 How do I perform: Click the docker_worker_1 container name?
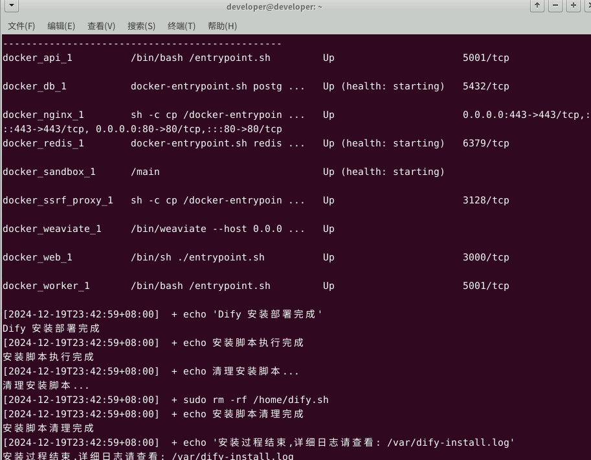click(x=46, y=286)
